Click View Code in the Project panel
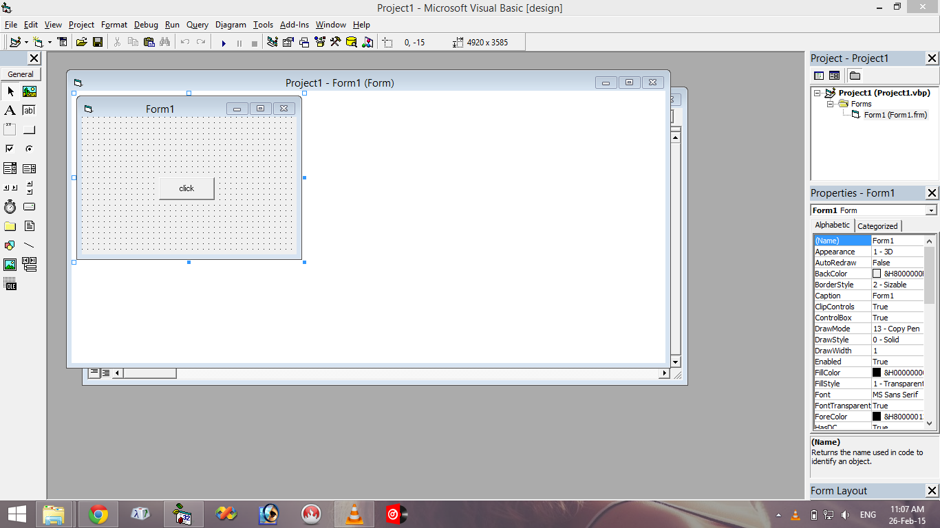The width and height of the screenshot is (940, 528). (x=819, y=76)
